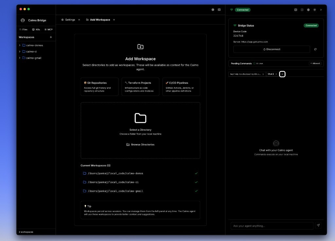This screenshot has height=241, width=335.
Task: Click Browse Directories
Action: [x=140, y=144]
